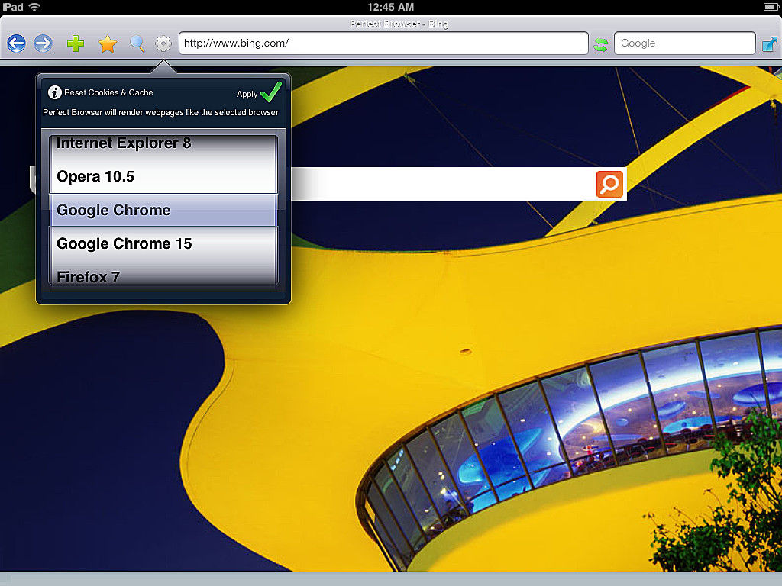Tap the battery indicator in status bar
The width and height of the screenshot is (782, 586).
[771, 7]
